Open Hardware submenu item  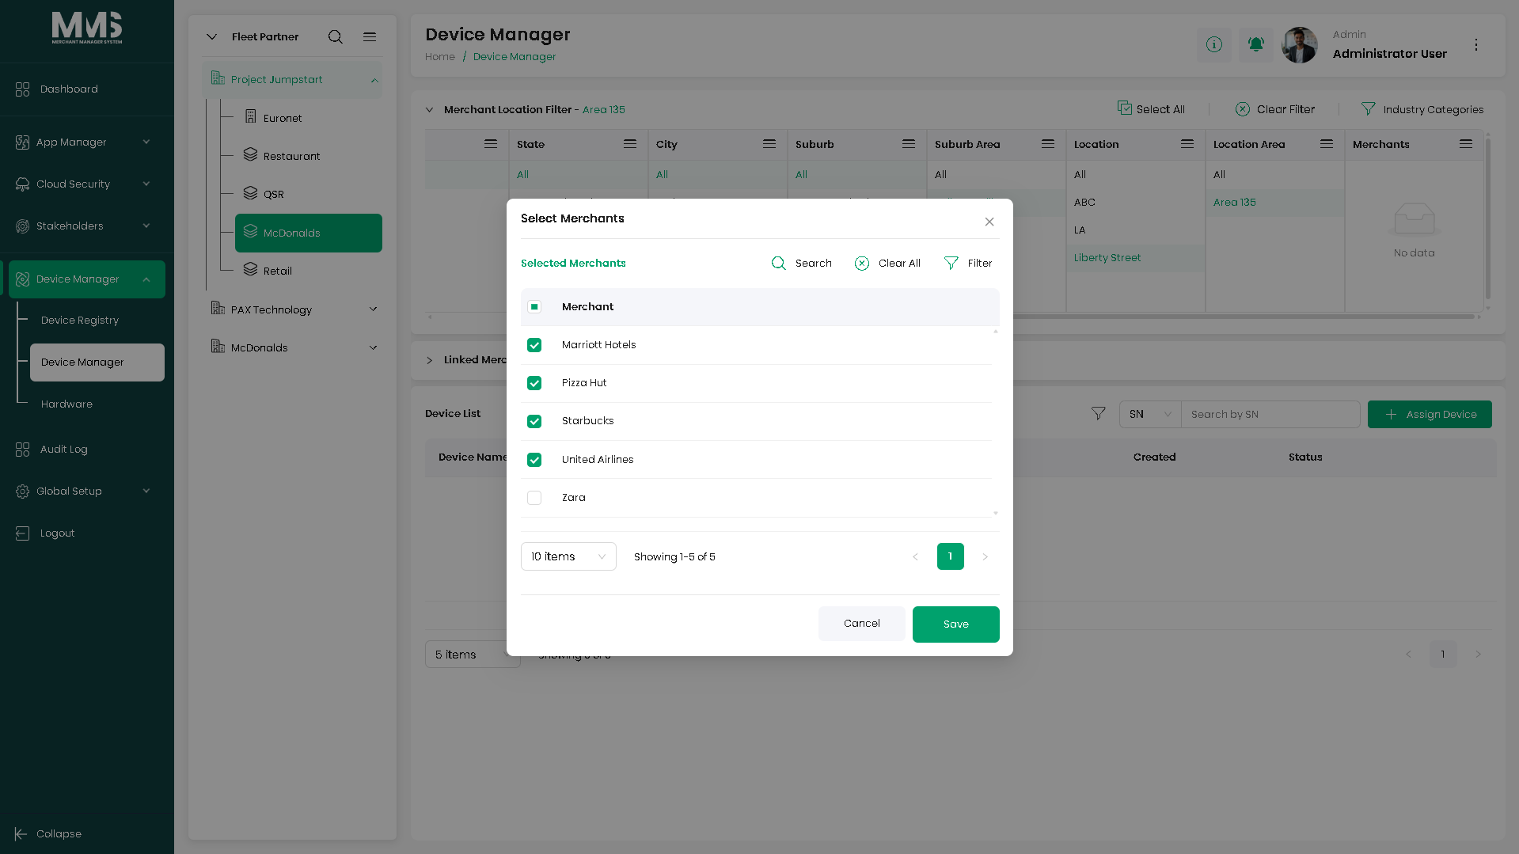coord(66,404)
